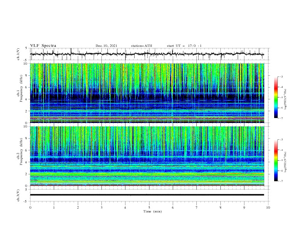Click the "ch.3(V)" axis label
The height and width of the screenshot is (233, 302).
click(18, 195)
